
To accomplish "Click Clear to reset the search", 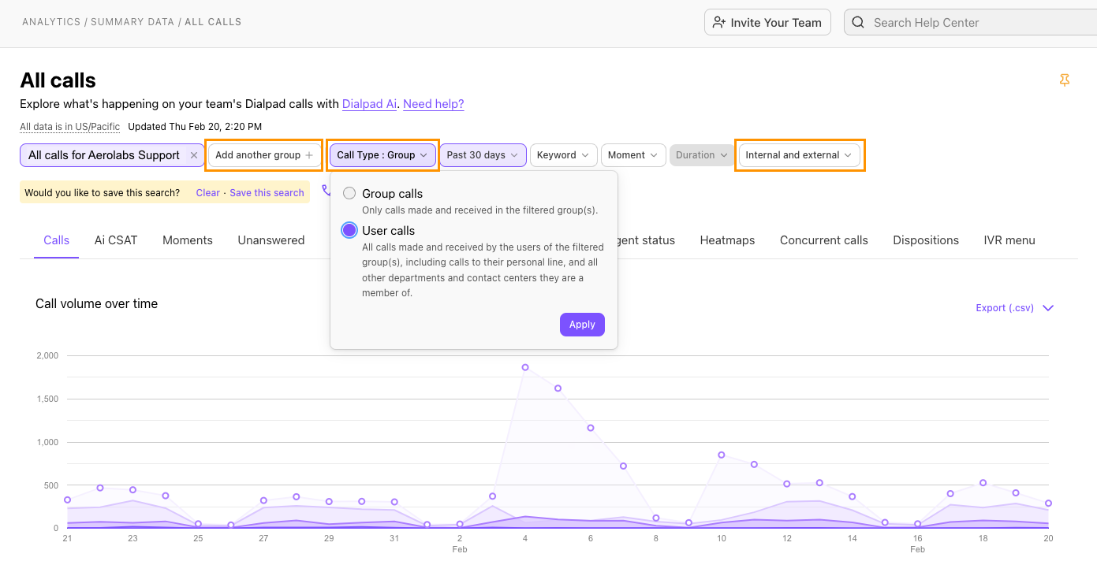I will click(x=208, y=193).
